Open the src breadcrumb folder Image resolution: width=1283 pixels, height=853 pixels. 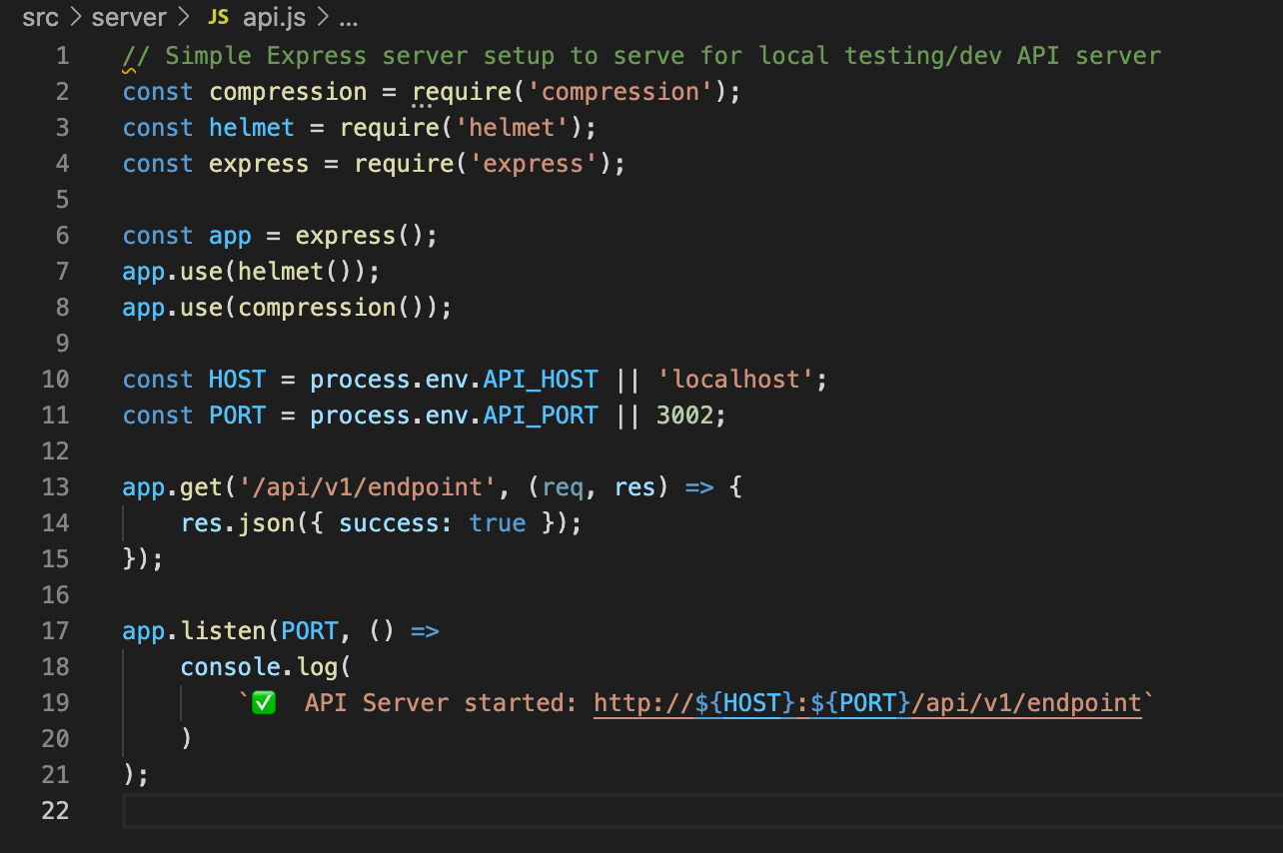pos(40,18)
